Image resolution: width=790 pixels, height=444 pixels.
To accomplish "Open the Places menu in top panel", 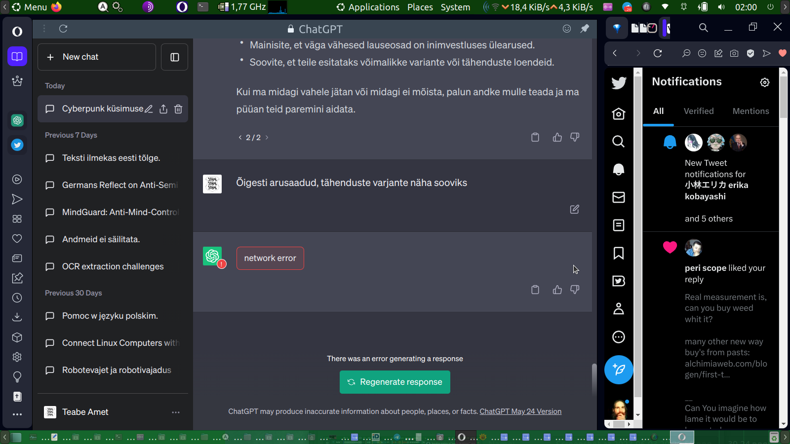I will click(x=420, y=7).
